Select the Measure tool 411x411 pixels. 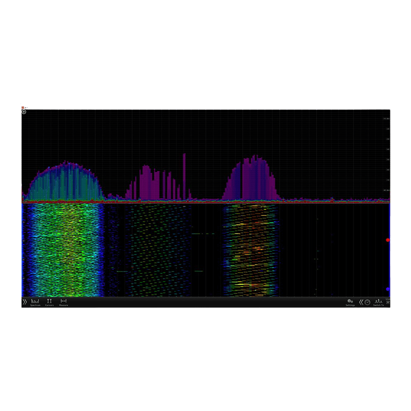point(63,302)
